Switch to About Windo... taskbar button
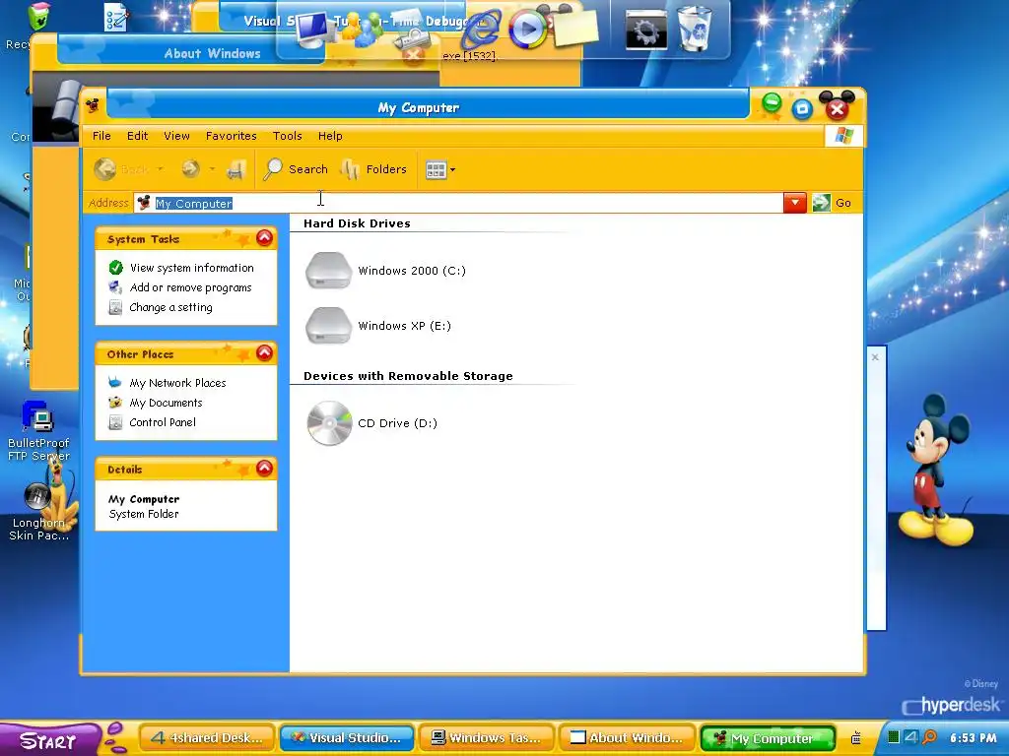Screen dimensions: 1009x756 coord(627,738)
